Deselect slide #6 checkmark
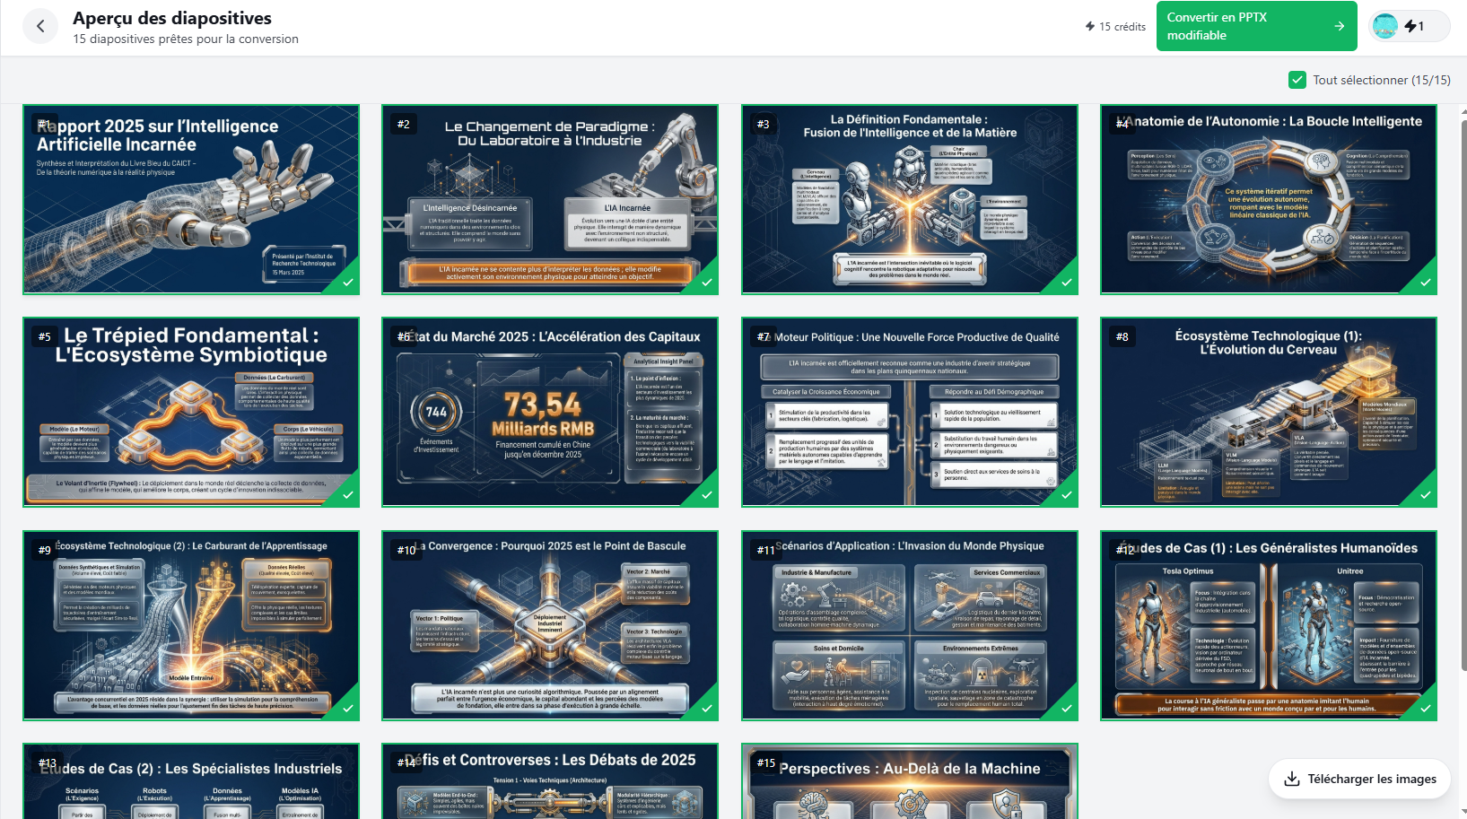1467x819 pixels. coord(707,495)
